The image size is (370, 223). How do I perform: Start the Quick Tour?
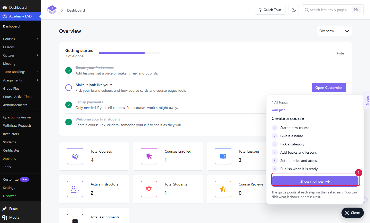270,10
